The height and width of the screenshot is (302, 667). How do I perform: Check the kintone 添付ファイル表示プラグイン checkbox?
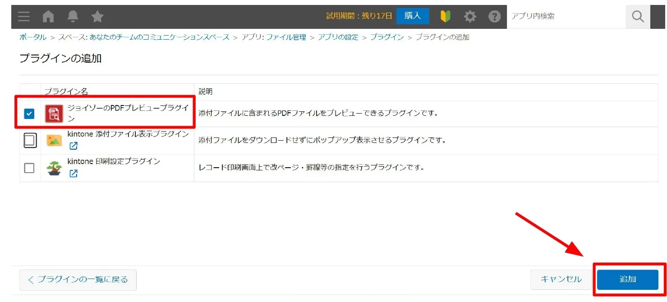pos(29,141)
